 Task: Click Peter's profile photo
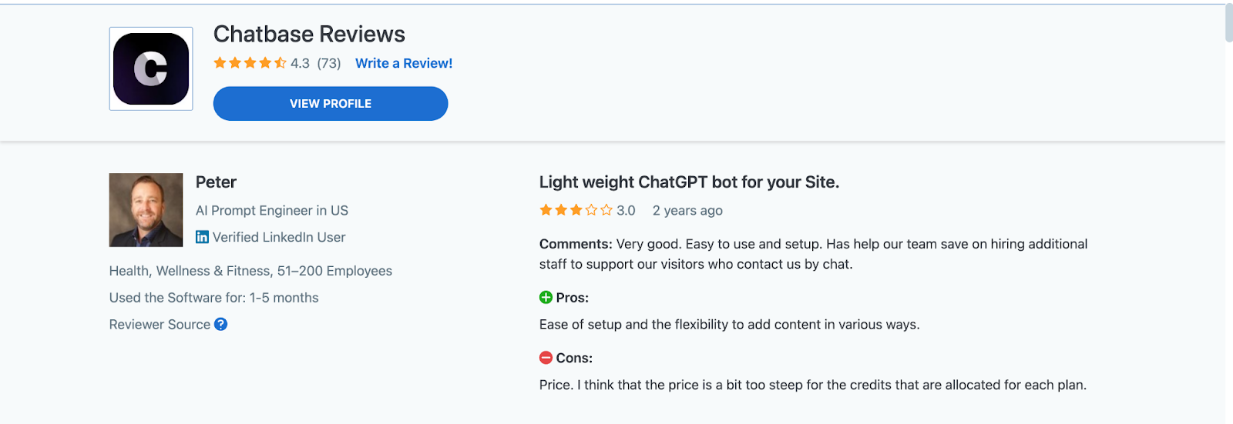point(146,210)
